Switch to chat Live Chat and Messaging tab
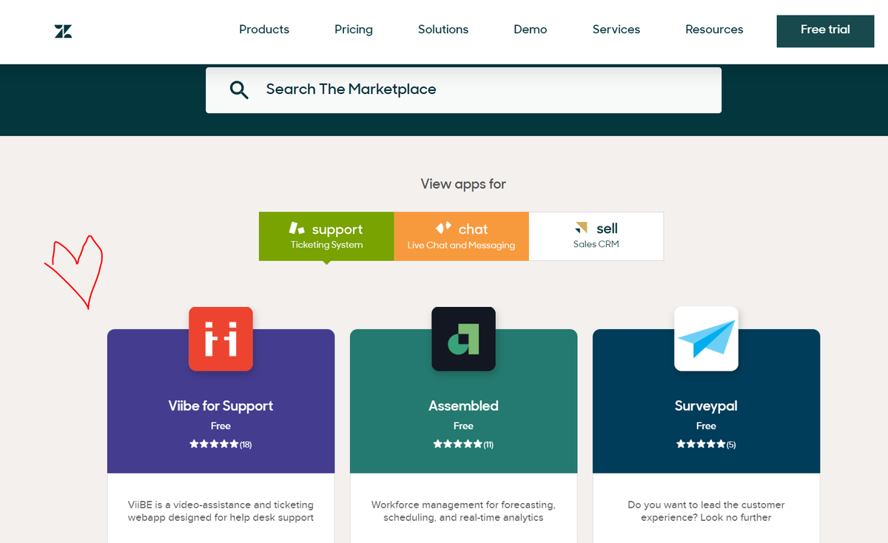The image size is (888, 543). [461, 236]
